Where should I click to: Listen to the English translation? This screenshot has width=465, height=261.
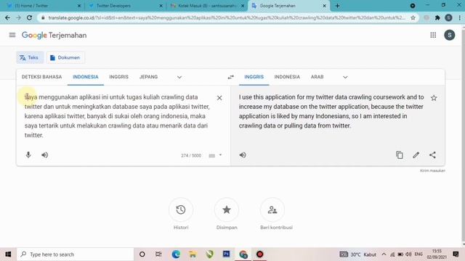click(243, 155)
